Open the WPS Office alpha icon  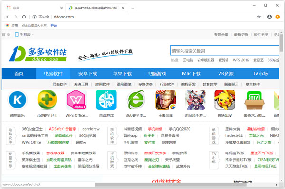point(76,100)
